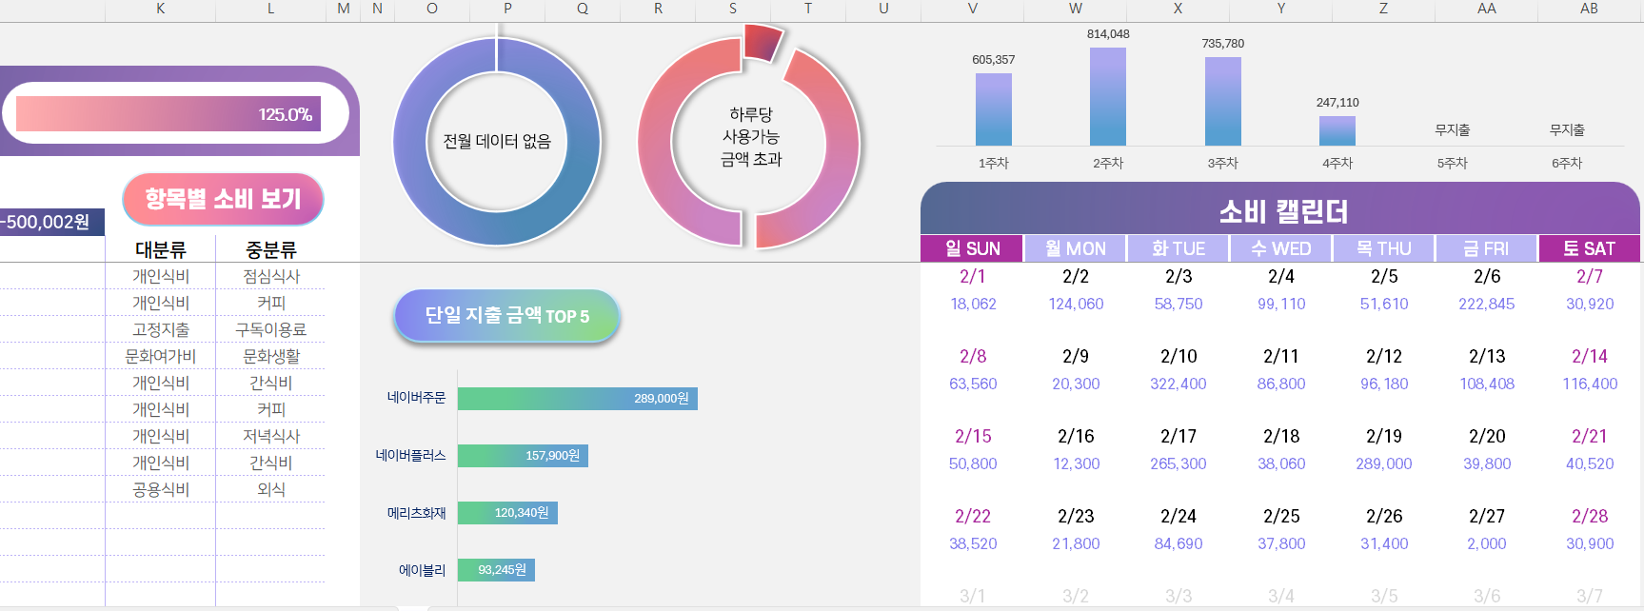The image size is (1644, 611).
Task: Select the 수 WED day header
Action: 1280,248
